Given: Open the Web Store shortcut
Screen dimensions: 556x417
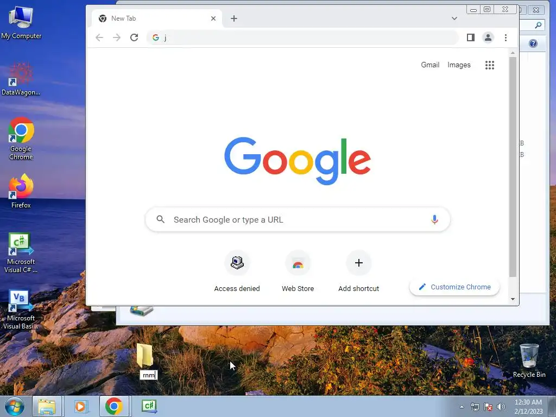Looking at the screenshot, I should coord(298,272).
